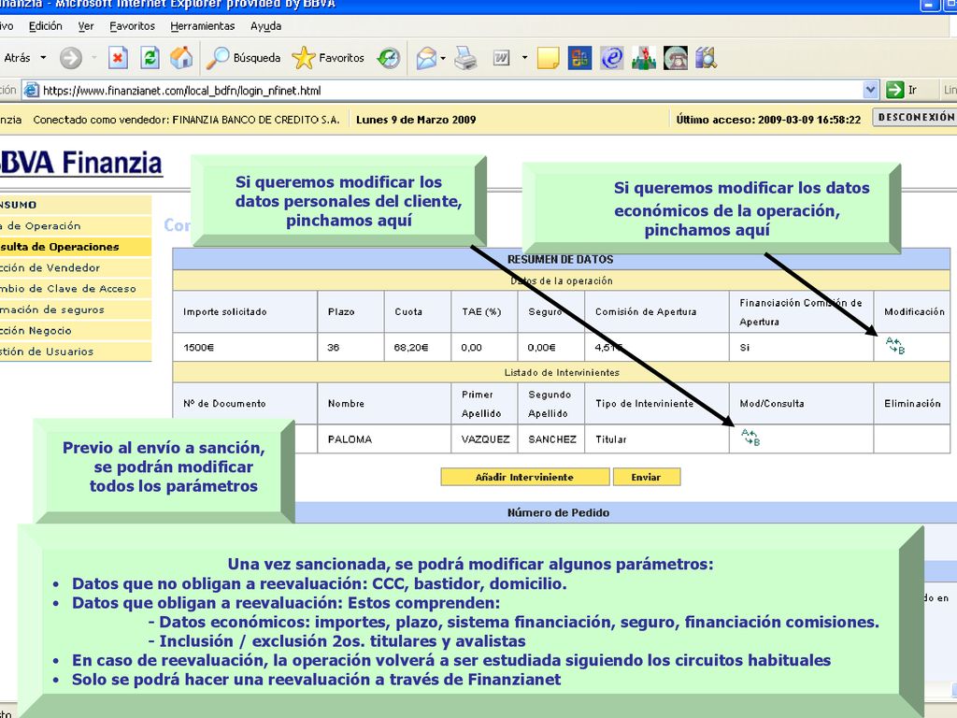Click the Stop loading icon

[118, 58]
